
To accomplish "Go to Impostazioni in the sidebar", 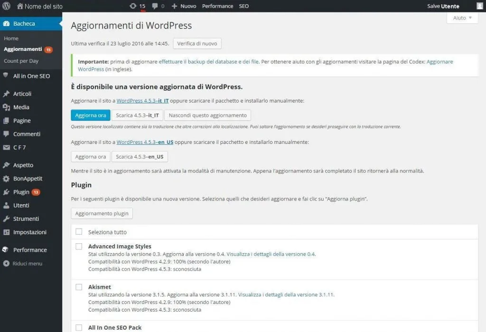I will (28, 232).
